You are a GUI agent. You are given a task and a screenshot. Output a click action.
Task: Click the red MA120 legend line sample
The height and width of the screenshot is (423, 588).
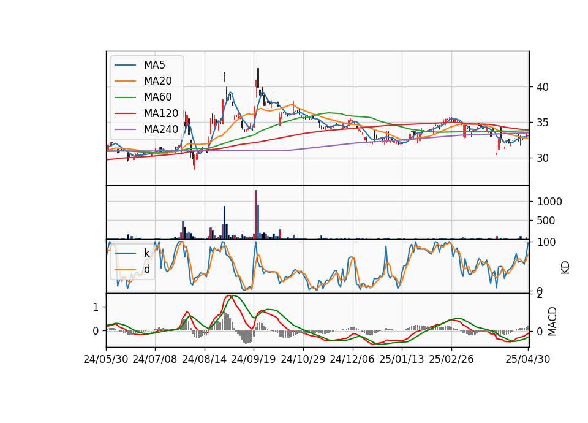[x=125, y=113]
